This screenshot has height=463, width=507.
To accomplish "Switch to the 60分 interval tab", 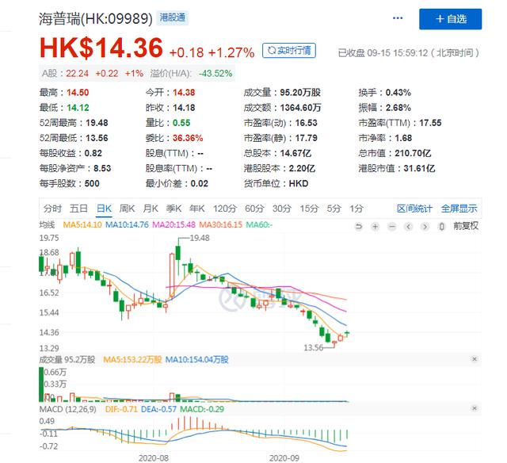I will pyautogui.click(x=254, y=209).
